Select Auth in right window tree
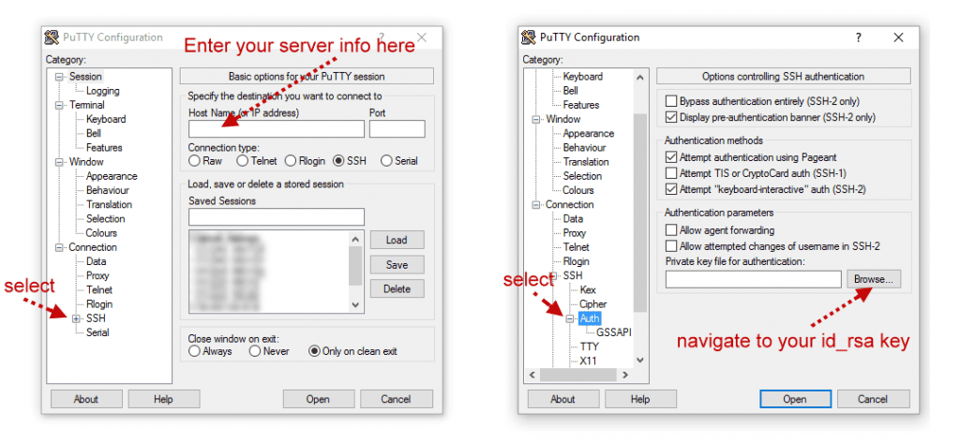Viewport: 960px width, 442px height. tap(590, 318)
